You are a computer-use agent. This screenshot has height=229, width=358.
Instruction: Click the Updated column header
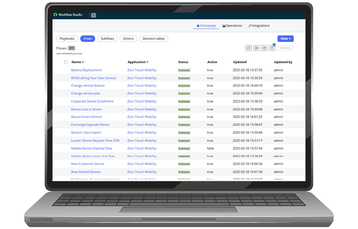[240, 62]
